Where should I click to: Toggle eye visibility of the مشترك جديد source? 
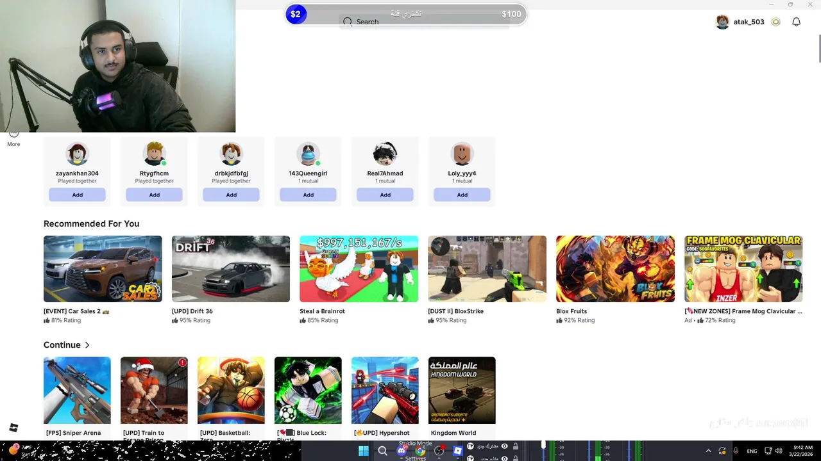504,446
